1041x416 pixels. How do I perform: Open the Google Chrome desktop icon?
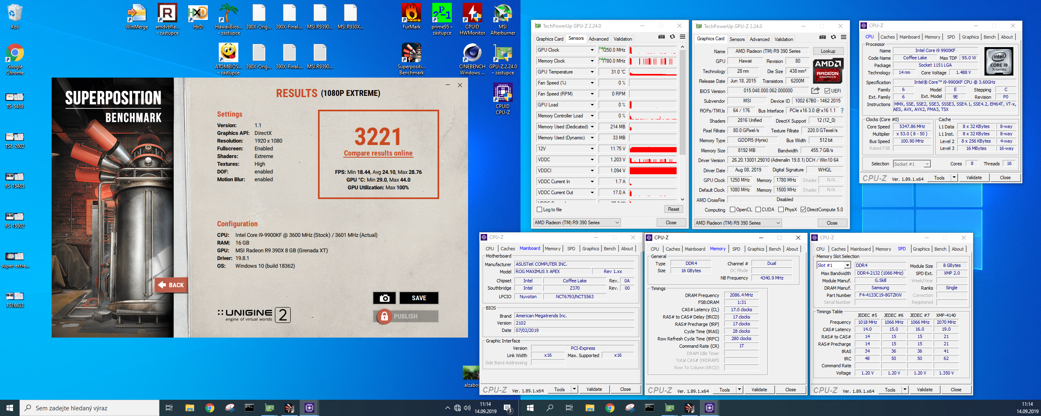[15, 59]
